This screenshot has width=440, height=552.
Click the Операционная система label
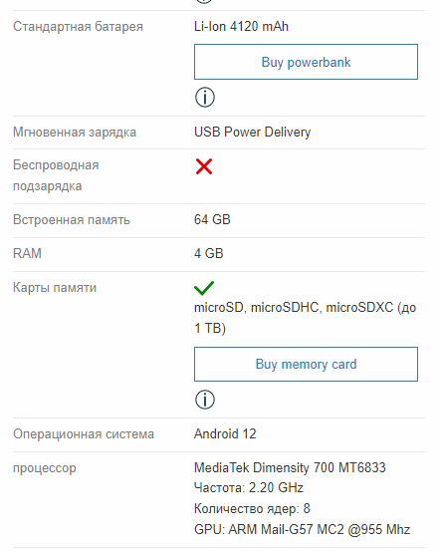tap(84, 434)
